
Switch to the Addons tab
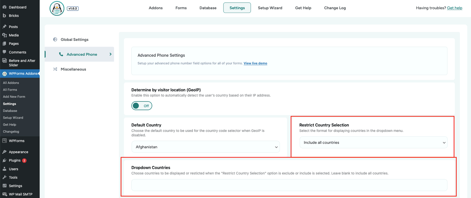coord(155,8)
